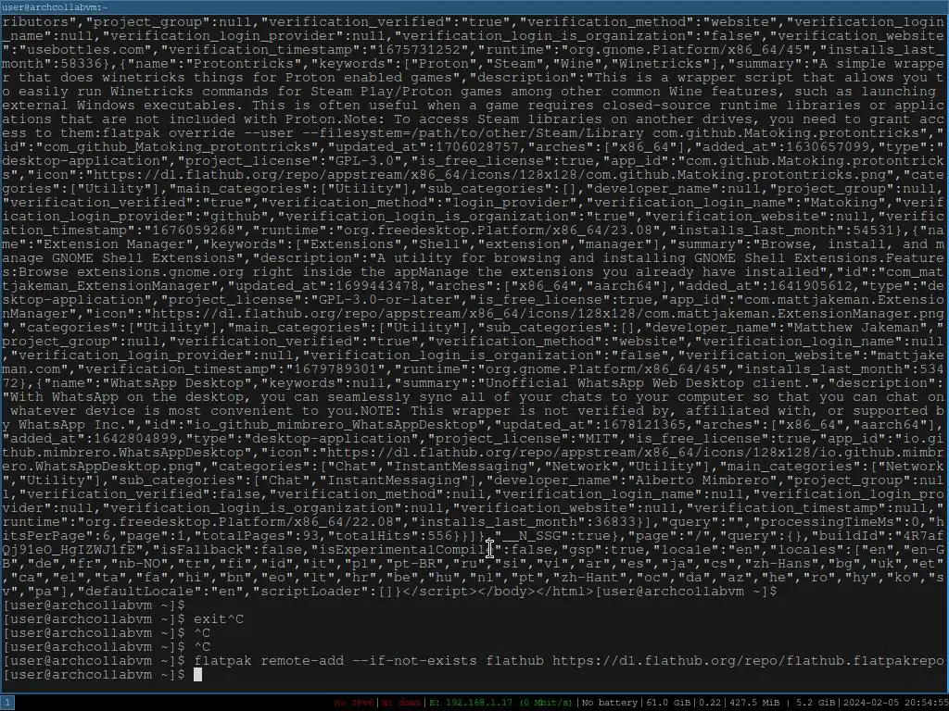The image size is (949, 711).
Task: Click the '--if-not-exists' option in the command
Action: (x=414, y=661)
